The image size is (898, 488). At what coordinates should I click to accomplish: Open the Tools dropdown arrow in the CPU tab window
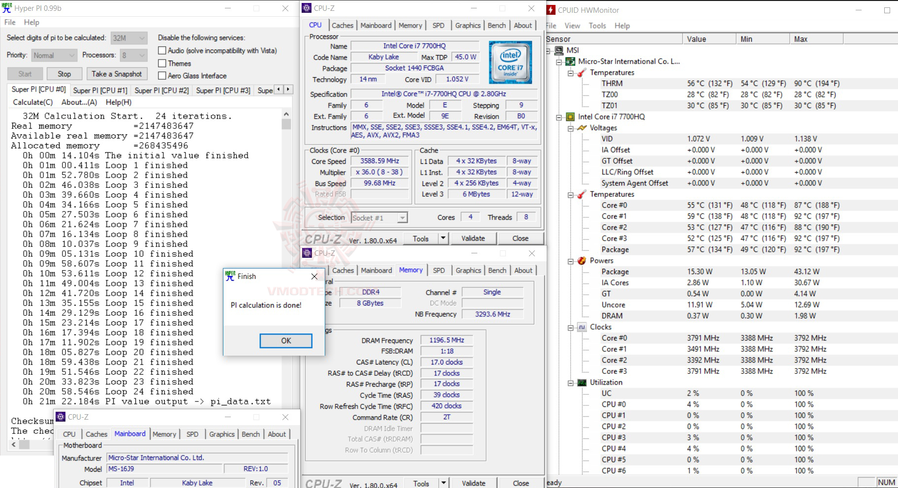[x=443, y=239]
